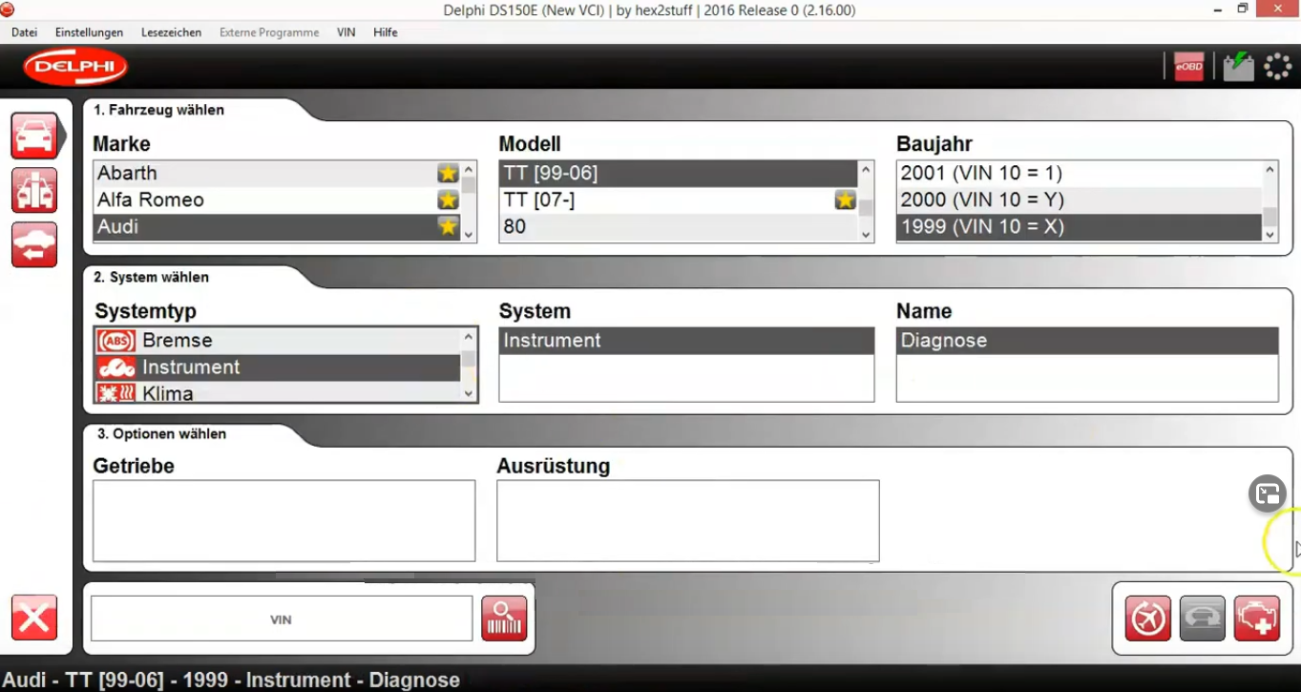Select the car vehicle selection sidebar icon
This screenshot has height=692, width=1301.
(34, 136)
